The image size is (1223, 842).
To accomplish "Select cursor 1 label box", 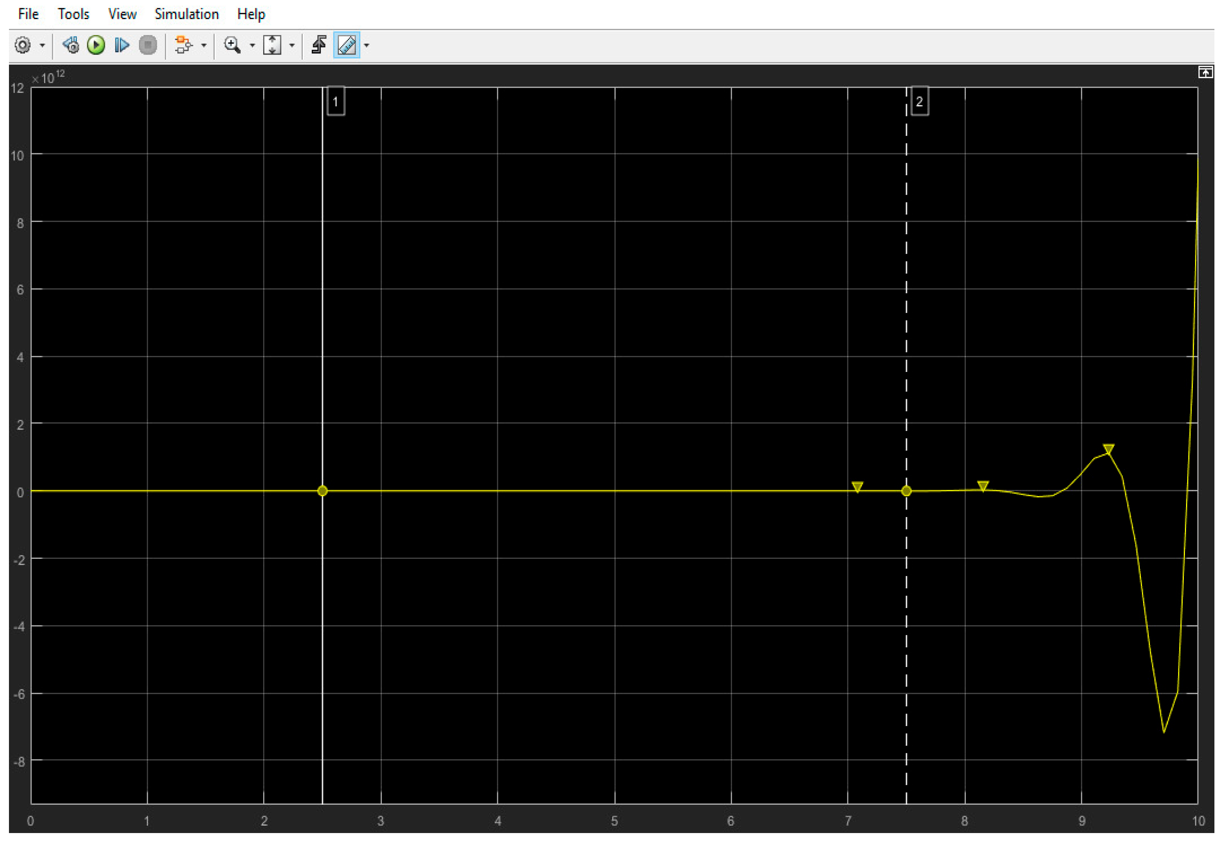I will click(336, 101).
